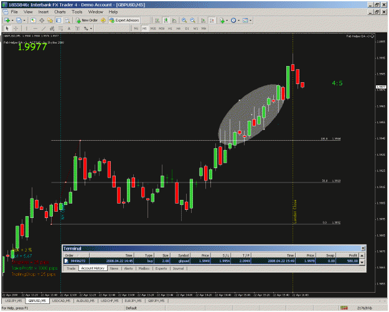This screenshot has width=389, height=312.
Task: Toggle the Terminal panel toolbar icon
Action: click(x=59, y=21)
